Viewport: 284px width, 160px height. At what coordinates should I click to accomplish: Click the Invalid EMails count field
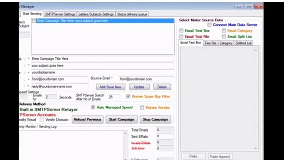click(165, 142)
